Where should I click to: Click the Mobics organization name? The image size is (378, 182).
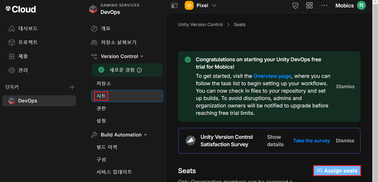coord(344,6)
